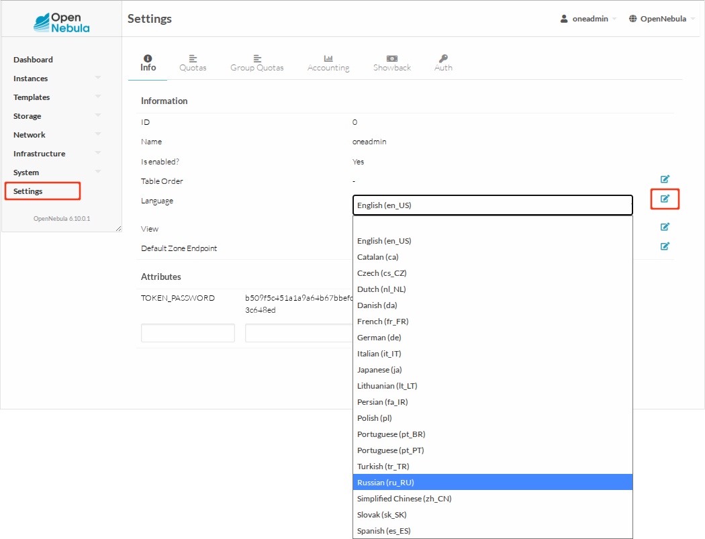Choose Russian (ru_RU) from language list
The image size is (705, 539).
tap(492, 483)
